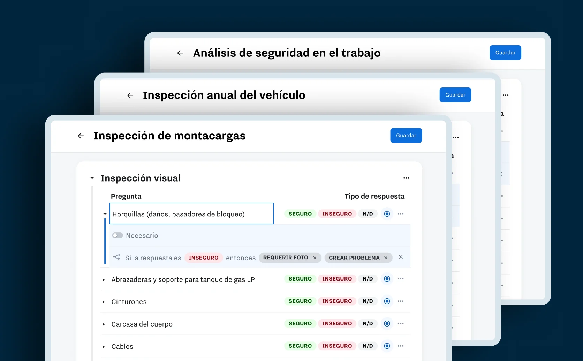Screen dimensions: 583x361
Task: Open more options for Horquillas row
Action: pyautogui.click(x=401, y=214)
